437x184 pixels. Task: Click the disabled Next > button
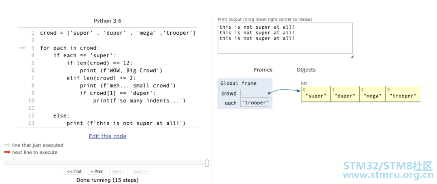pyautogui.click(x=119, y=171)
